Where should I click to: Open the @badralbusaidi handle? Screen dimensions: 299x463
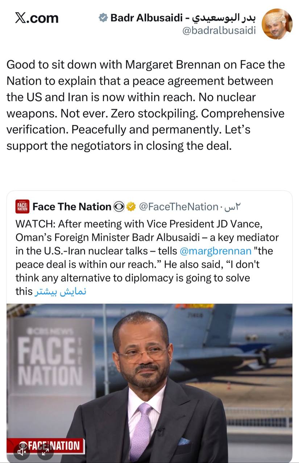pos(219,31)
